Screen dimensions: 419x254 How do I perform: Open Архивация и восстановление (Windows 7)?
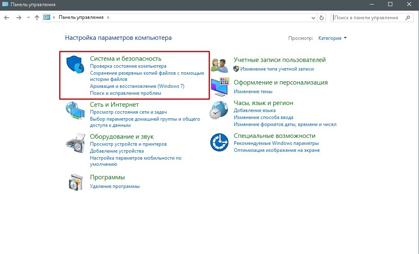pyautogui.click(x=137, y=86)
